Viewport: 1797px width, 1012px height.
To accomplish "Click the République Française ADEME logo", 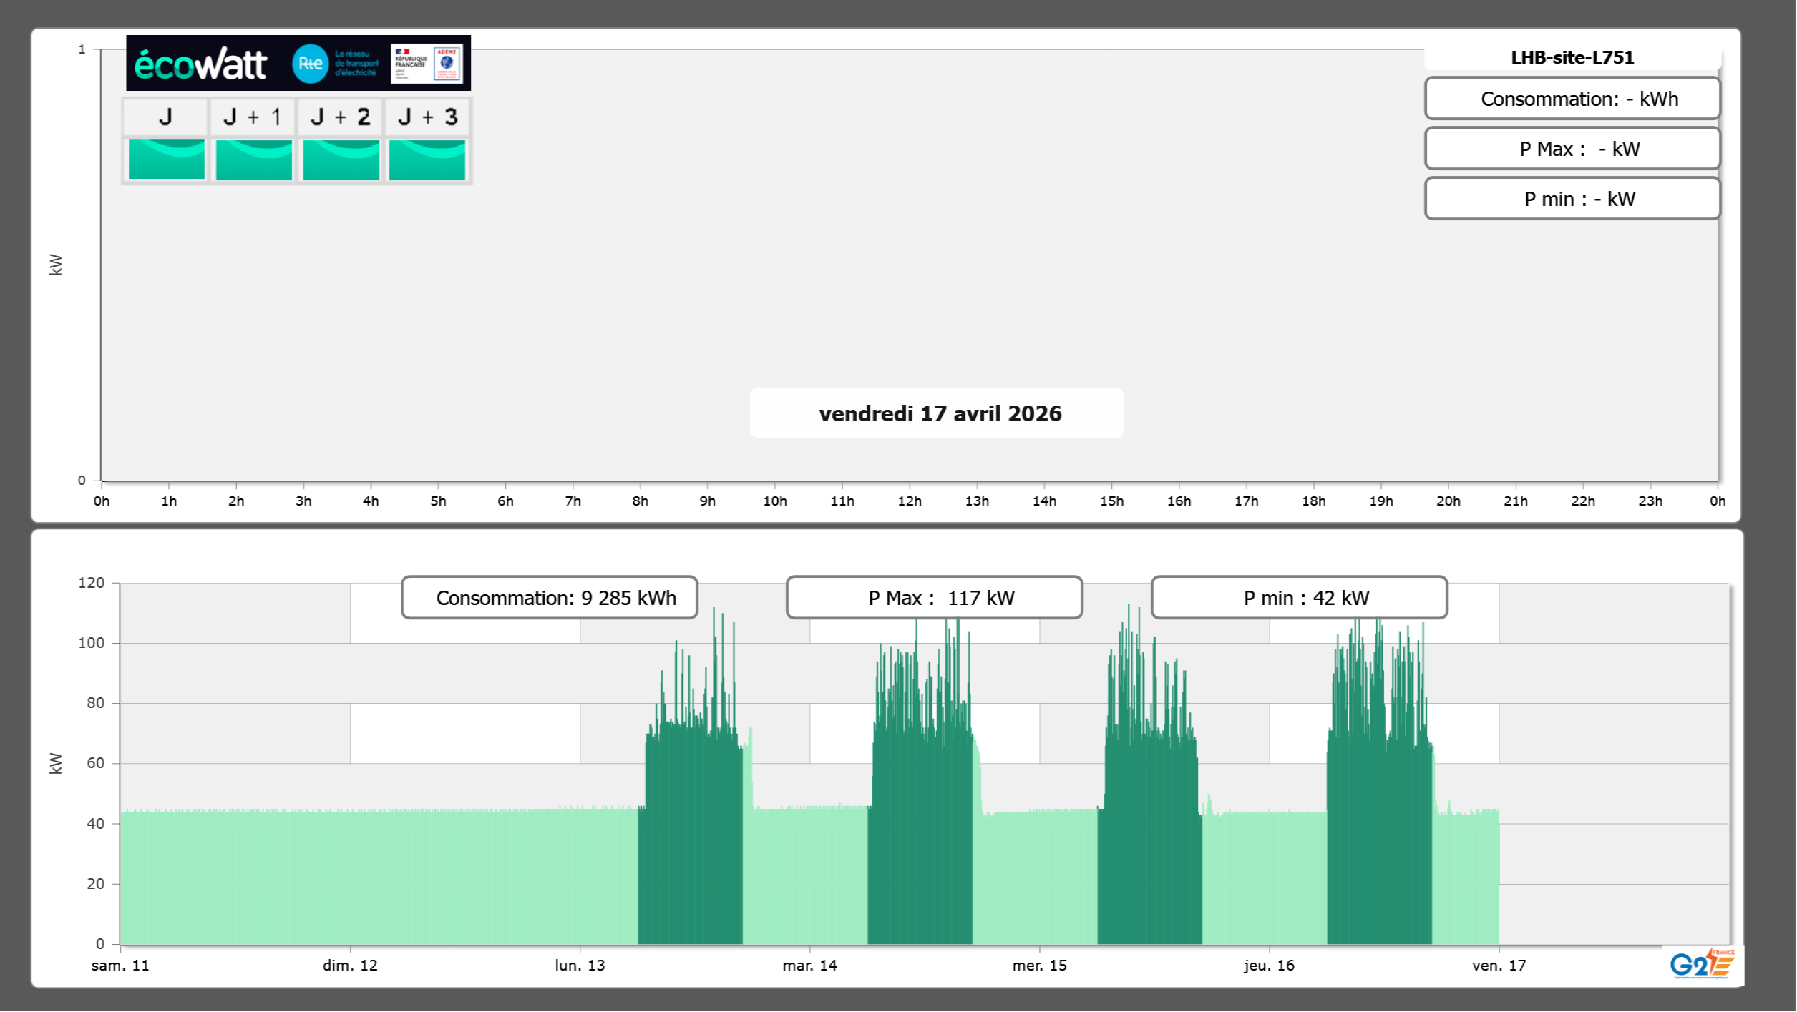I will pos(428,64).
